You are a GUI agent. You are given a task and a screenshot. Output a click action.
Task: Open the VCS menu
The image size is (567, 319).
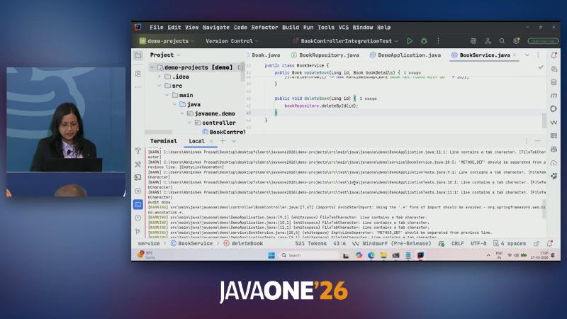[344, 28]
